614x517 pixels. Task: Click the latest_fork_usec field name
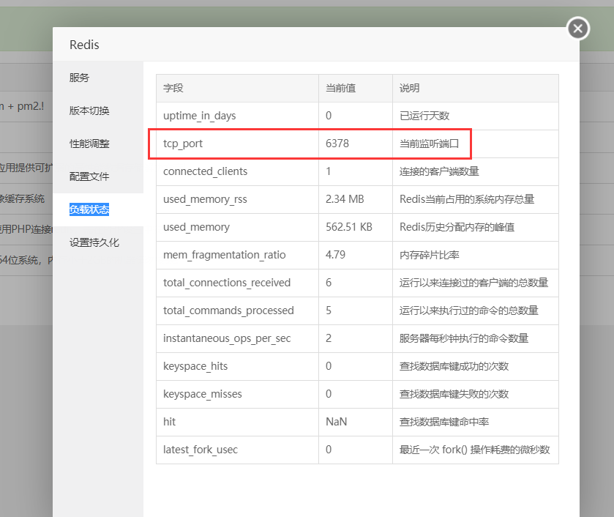pyautogui.click(x=201, y=450)
